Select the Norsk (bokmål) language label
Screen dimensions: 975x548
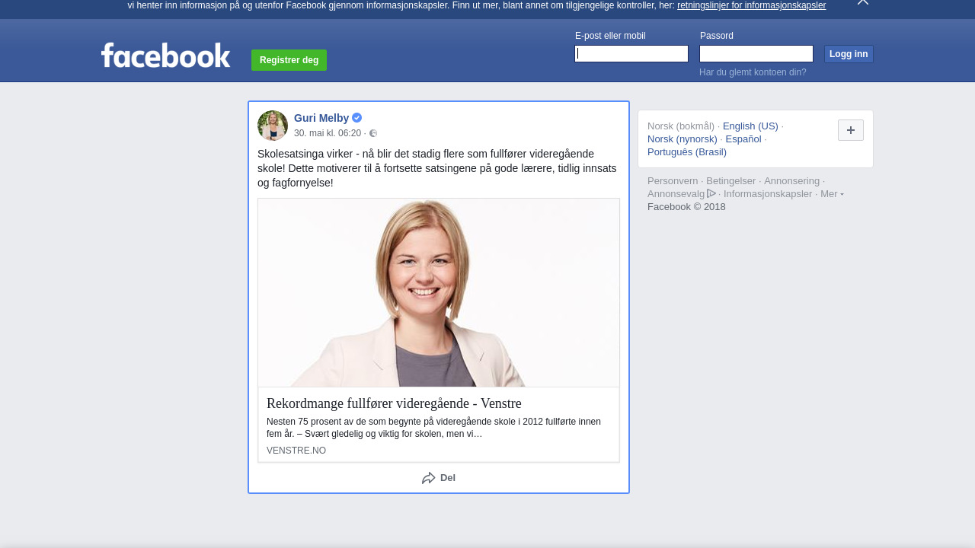[681, 126]
